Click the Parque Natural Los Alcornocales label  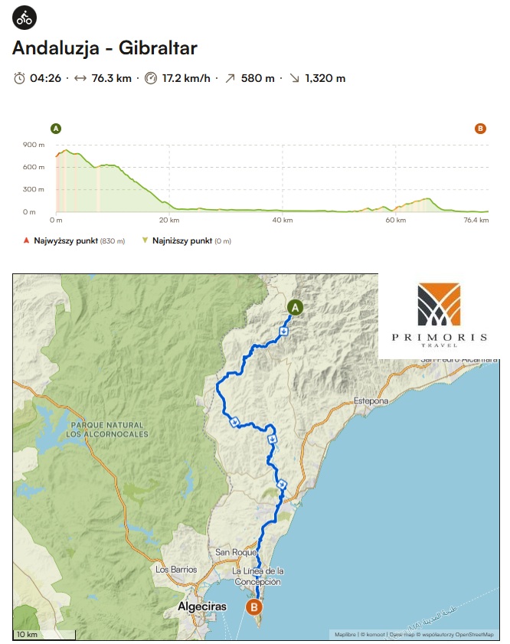(107, 430)
